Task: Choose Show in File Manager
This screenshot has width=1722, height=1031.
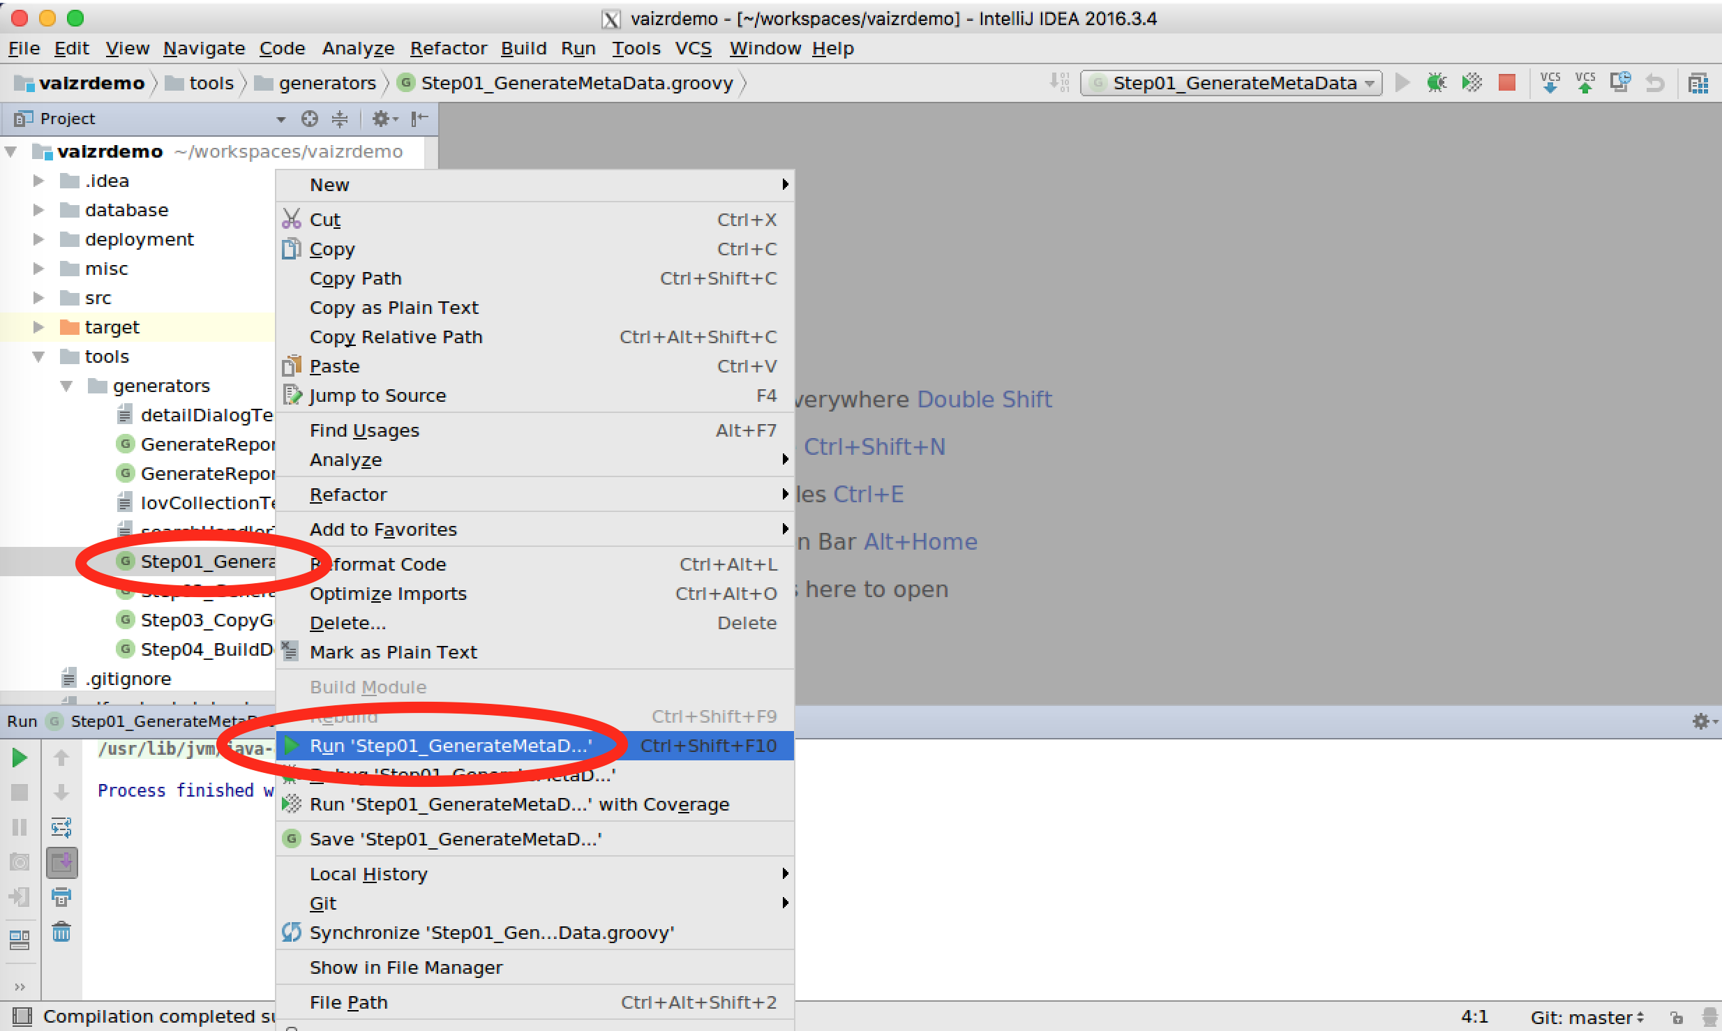Action: pos(535,968)
